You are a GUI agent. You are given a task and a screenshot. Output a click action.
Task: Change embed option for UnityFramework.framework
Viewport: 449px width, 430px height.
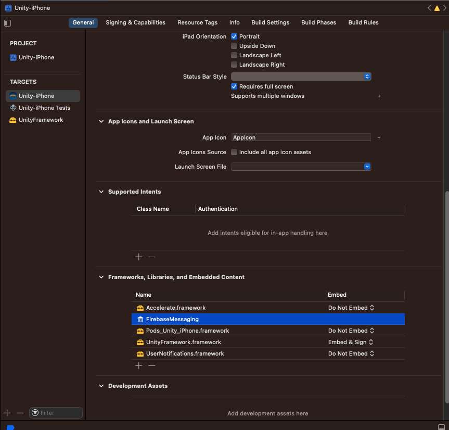(x=351, y=342)
